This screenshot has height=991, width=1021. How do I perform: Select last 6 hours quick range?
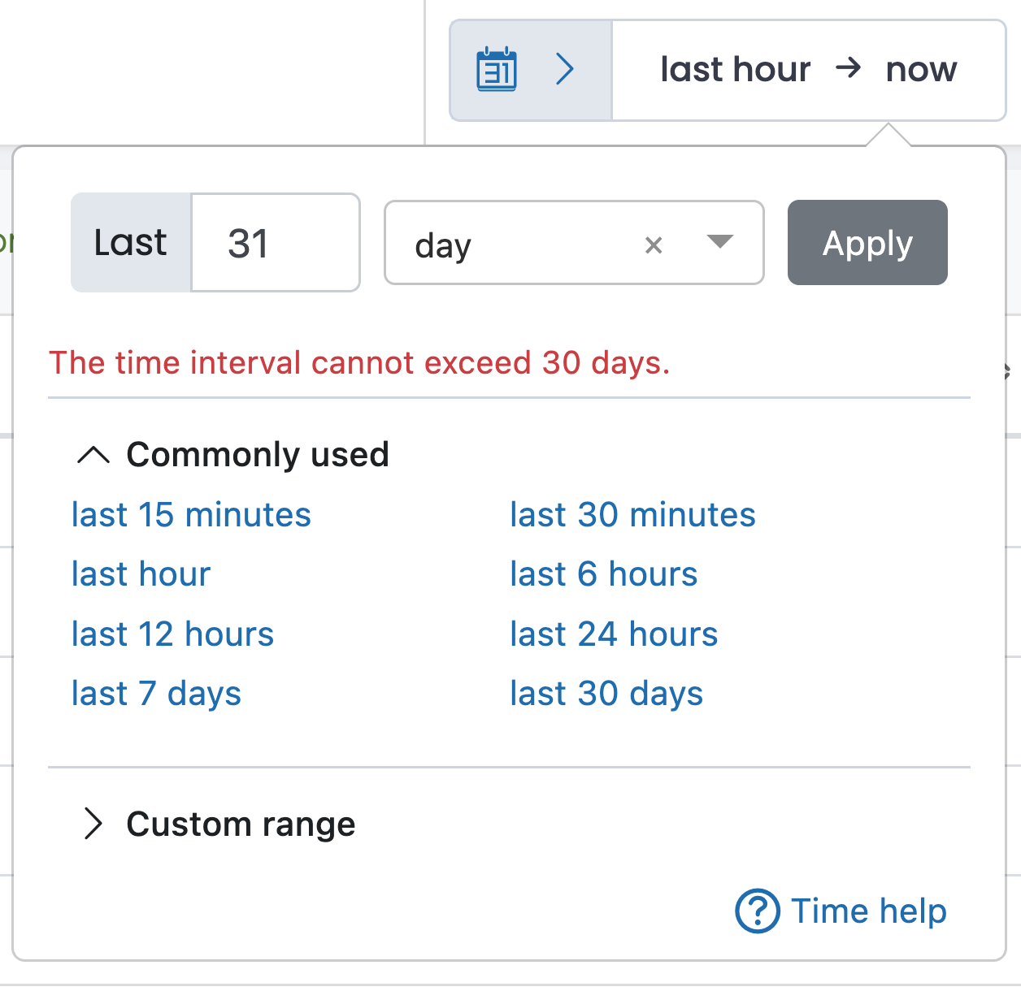(603, 574)
